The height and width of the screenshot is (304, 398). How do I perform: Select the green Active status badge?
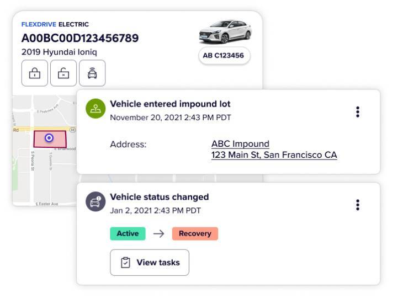click(x=128, y=233)
